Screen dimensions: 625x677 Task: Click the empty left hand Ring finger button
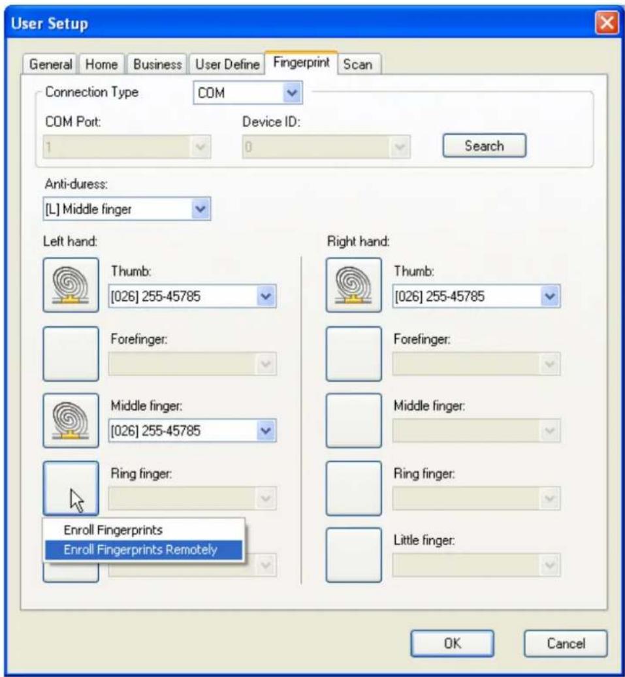tap(71, 488)
